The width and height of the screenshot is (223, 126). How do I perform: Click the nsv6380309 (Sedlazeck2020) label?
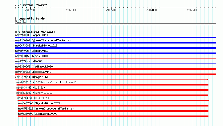38,114
